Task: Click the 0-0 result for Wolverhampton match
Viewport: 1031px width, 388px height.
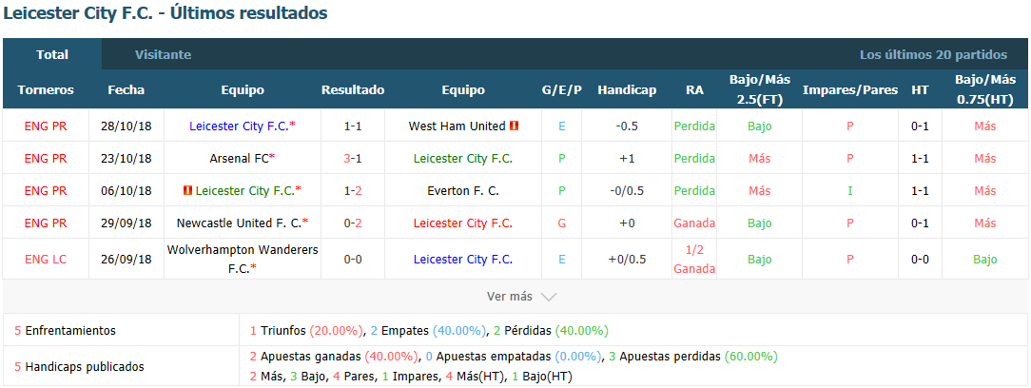Action: (x=353, y=259)
